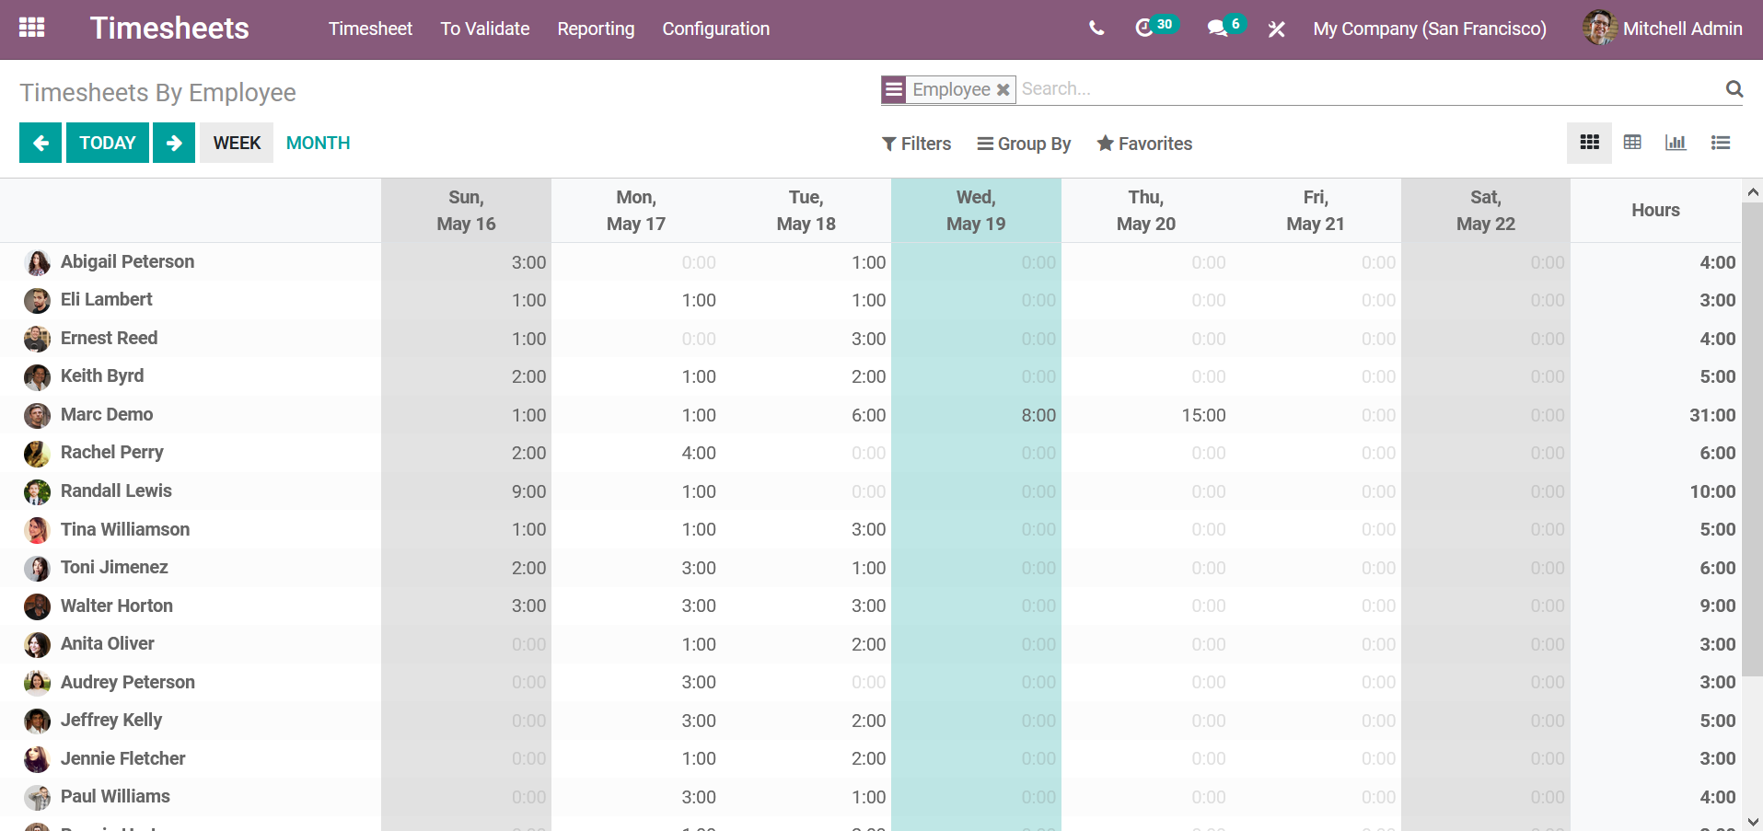1763x831 pixels.
Task: Click Marc Demo's avatar
Action: point(37,416)
